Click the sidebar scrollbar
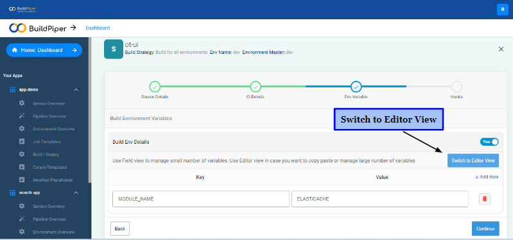Viewport: 513px width, 240px height. (x=90, y=110)
